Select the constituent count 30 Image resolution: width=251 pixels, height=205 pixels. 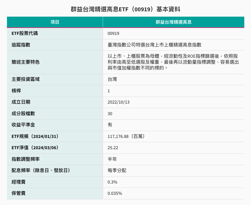pos(110,114)
